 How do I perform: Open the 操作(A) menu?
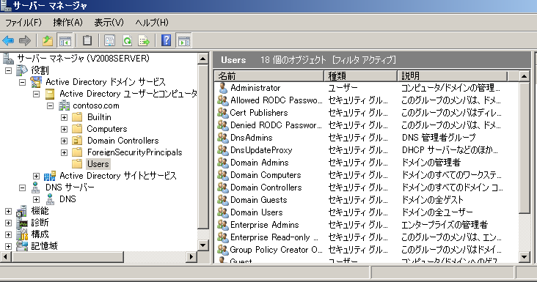(67, 23)
